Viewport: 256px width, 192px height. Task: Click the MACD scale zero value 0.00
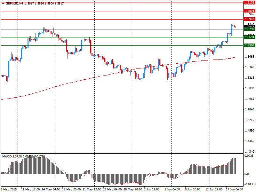coord(247,174)
